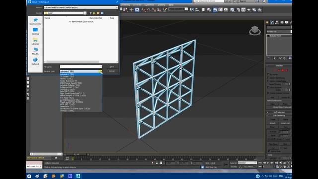Open the View Menu icon in dialog

(102, 13)
